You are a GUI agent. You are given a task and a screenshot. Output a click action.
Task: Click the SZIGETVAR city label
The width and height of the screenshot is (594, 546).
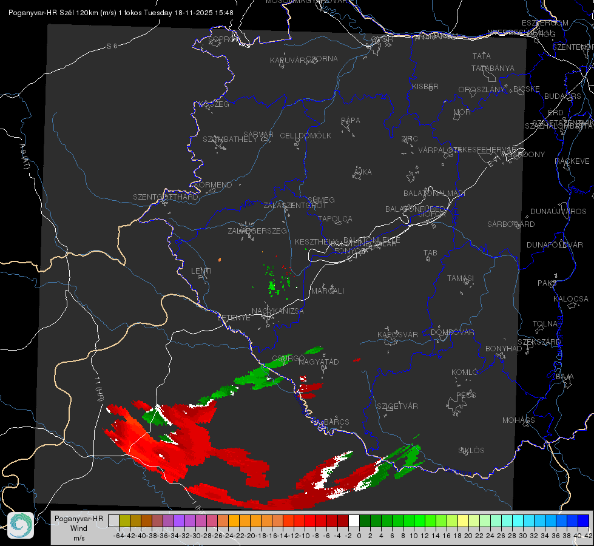click(397, 406)
